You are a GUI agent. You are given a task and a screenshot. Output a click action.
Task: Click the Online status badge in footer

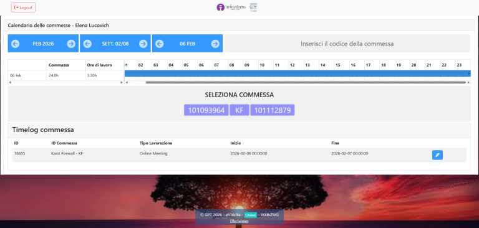[251, 215]
